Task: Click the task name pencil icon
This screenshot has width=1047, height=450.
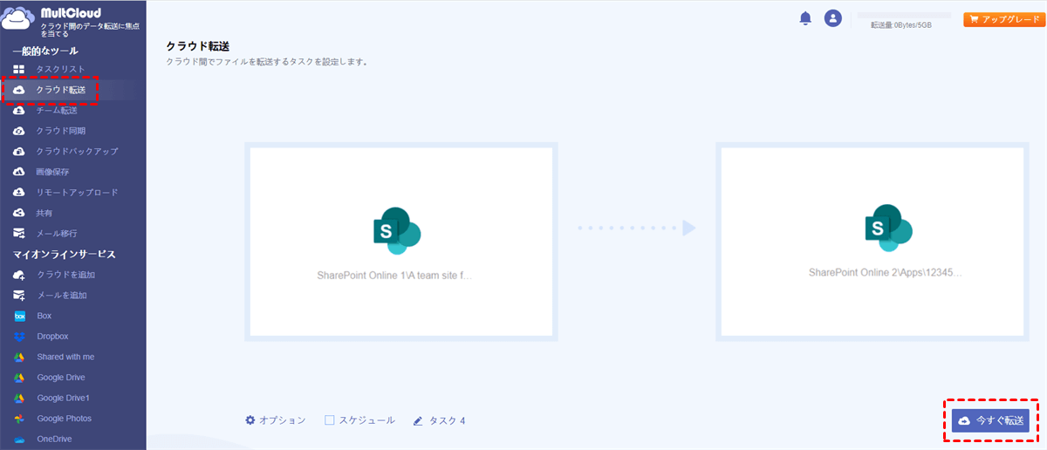Action: click(418, 420)
